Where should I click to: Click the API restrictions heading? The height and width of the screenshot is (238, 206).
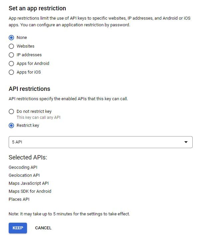pos(29,89)
